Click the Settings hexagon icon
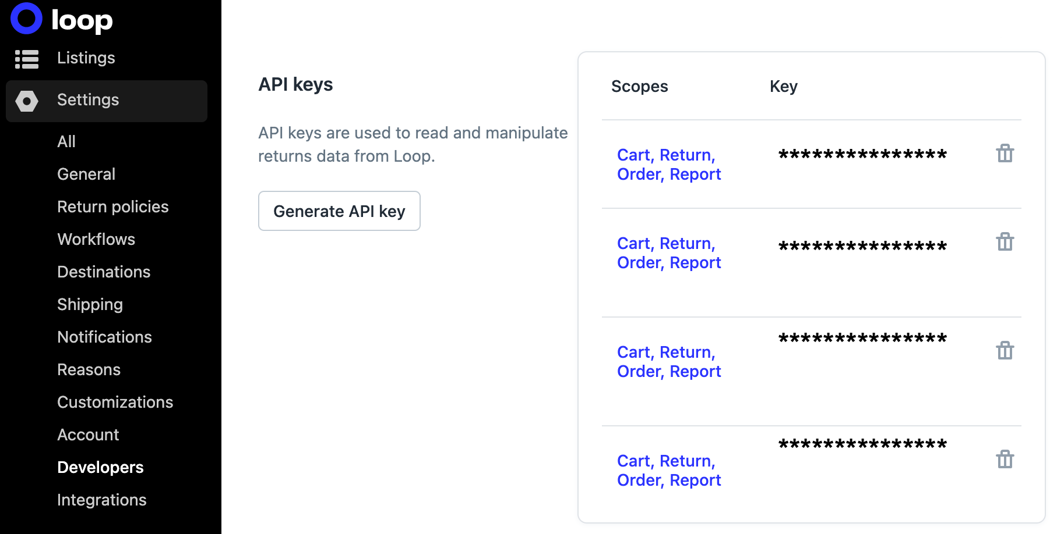1050x534 pixels. pyautogui.click(x=27, y=101)
